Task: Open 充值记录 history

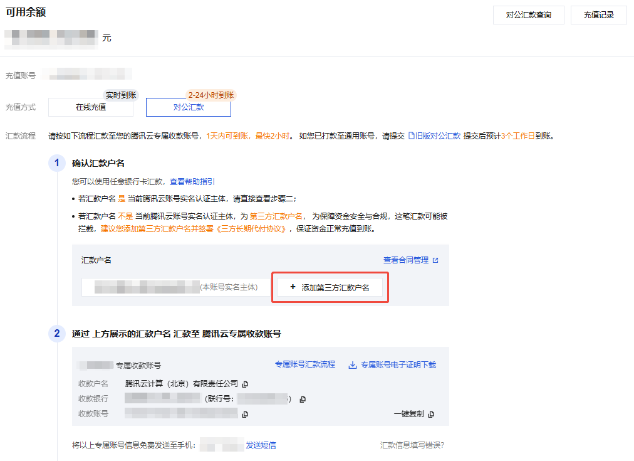Action: [x=599, y=15]
